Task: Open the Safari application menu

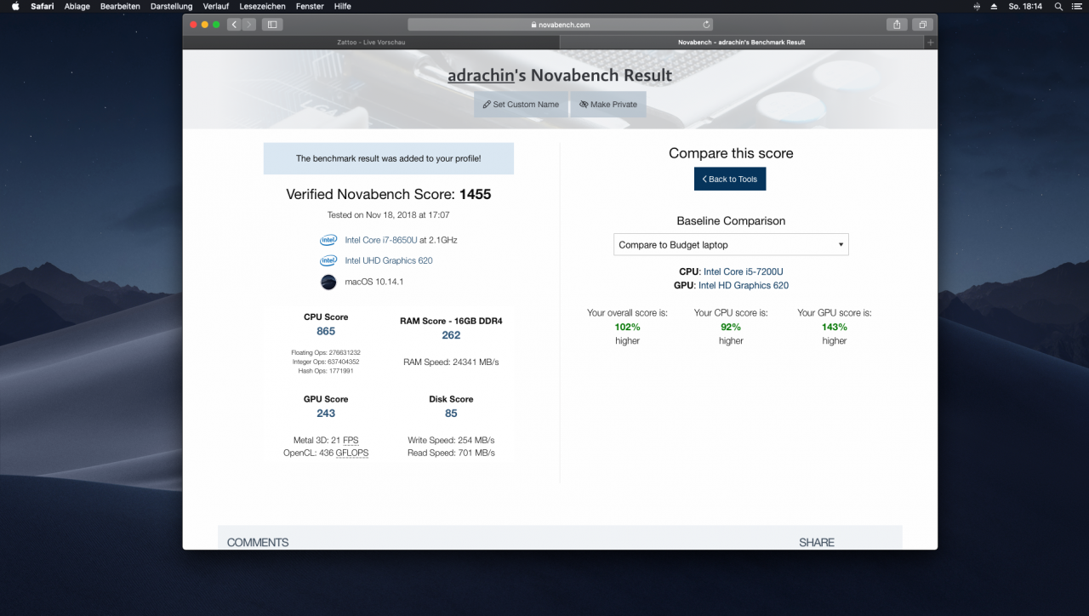Action: click(43, 6)
